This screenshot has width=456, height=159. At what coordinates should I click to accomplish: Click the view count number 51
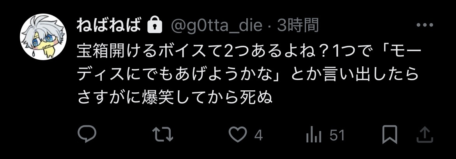(337, 136)
